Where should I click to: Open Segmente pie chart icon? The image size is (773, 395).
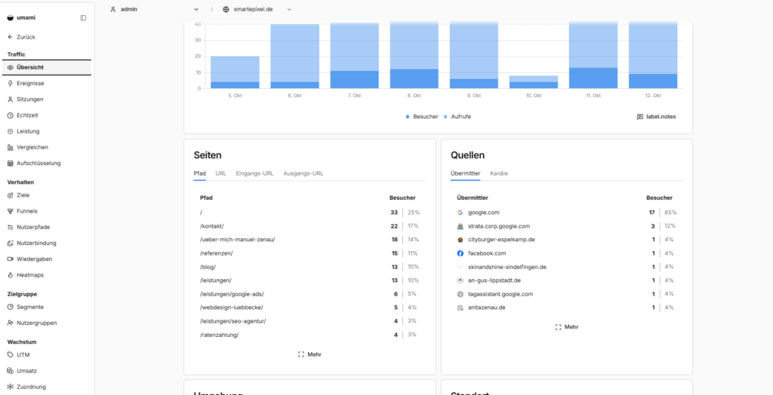[11, 307]
